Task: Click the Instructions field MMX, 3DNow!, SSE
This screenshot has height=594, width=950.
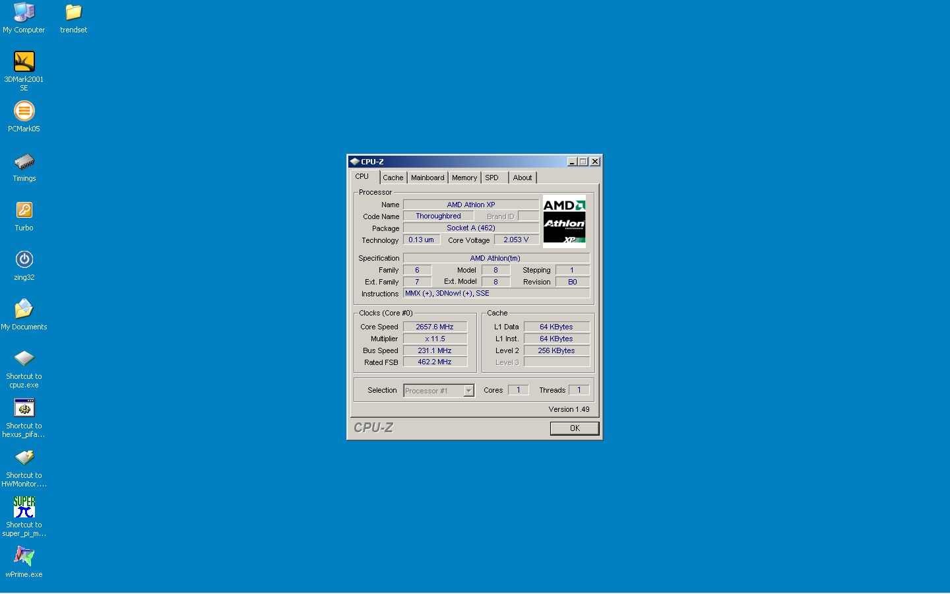Action: coord(496,293)
